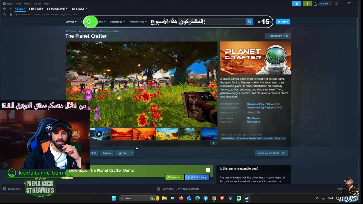Add a tag with the plus button

click(284, 138)
